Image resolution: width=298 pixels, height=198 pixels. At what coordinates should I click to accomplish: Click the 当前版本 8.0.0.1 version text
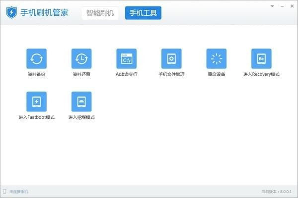click(277, 192)
